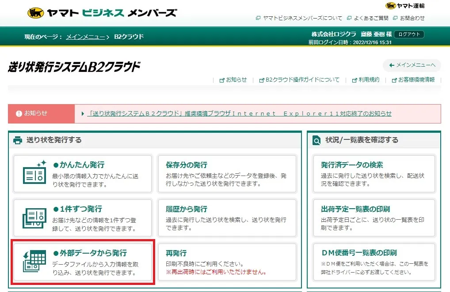Open B2クラウド操作ガイドについて link
450x292 pixels.
click(299, 80)
